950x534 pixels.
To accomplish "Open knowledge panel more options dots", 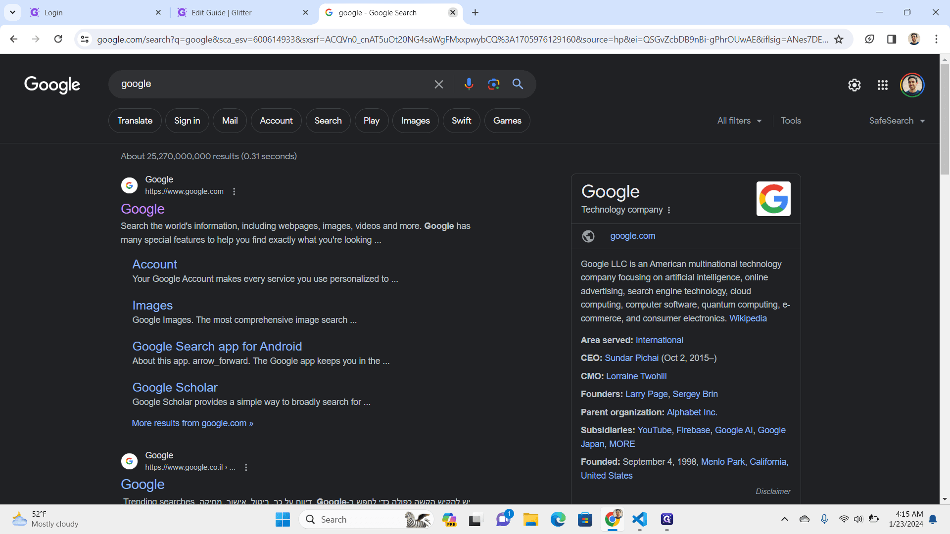I will pos(669,210).
